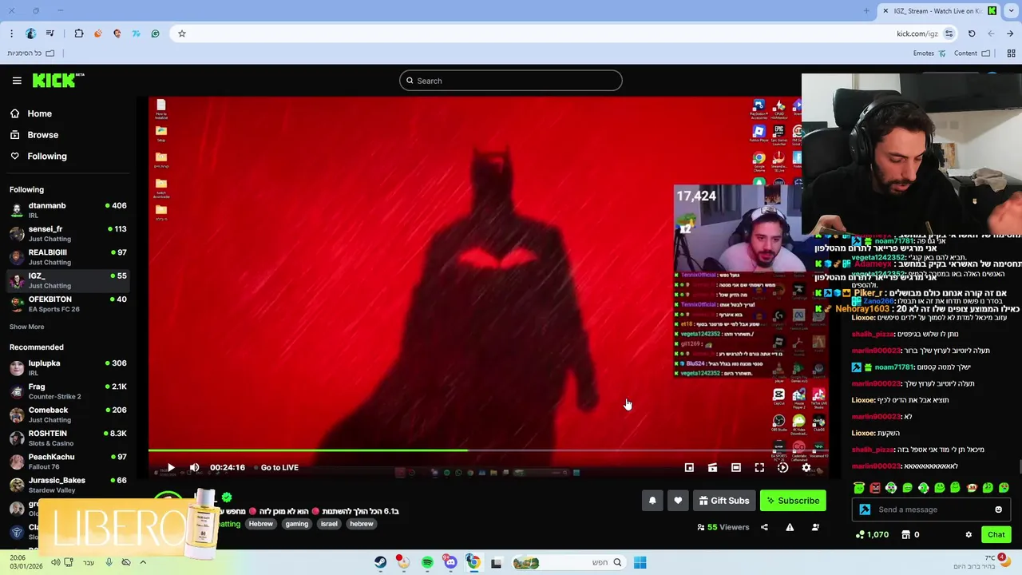
Task: Open playback speed control icon
Action: 782,467
